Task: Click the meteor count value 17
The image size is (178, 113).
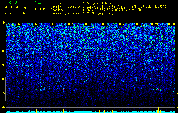Action: (41, 13)
